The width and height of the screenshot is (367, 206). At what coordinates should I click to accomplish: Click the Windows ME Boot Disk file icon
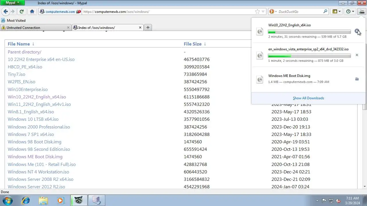pos(260,79)
